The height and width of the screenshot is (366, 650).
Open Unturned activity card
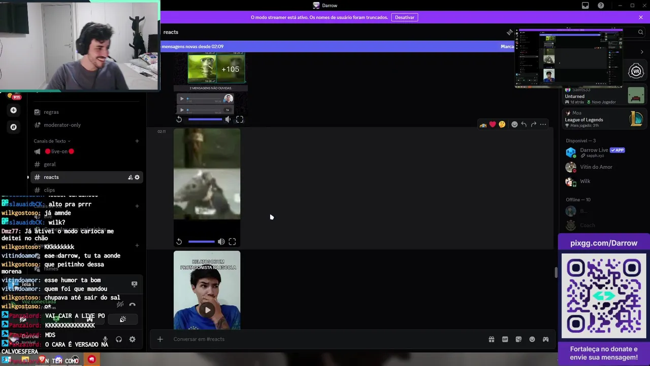[x=604, y=96]
